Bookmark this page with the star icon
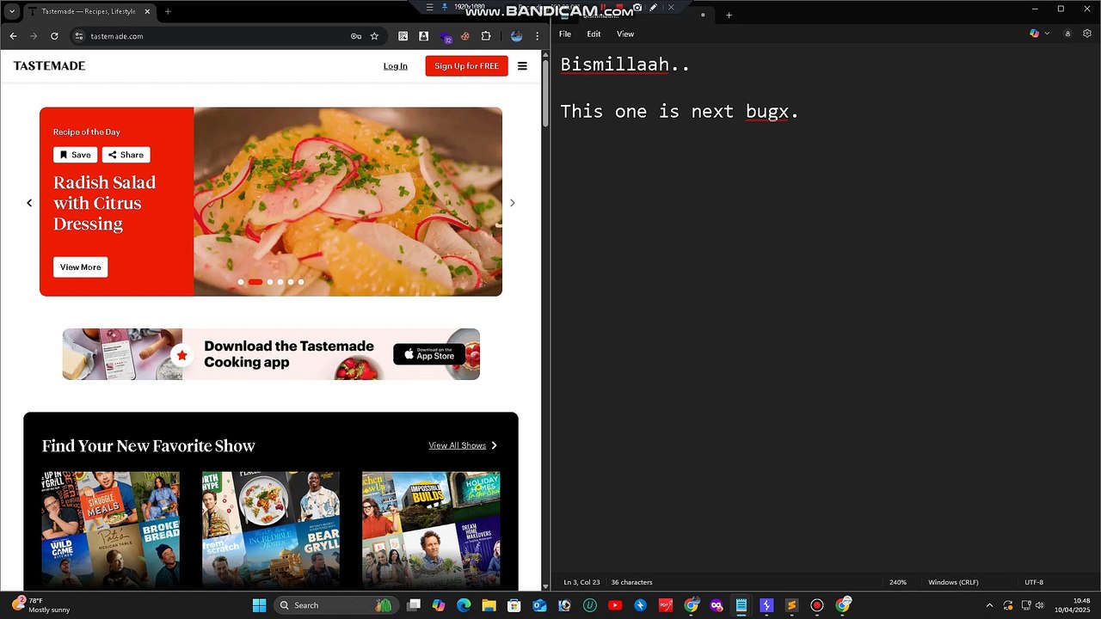 (x=374, y=36)
